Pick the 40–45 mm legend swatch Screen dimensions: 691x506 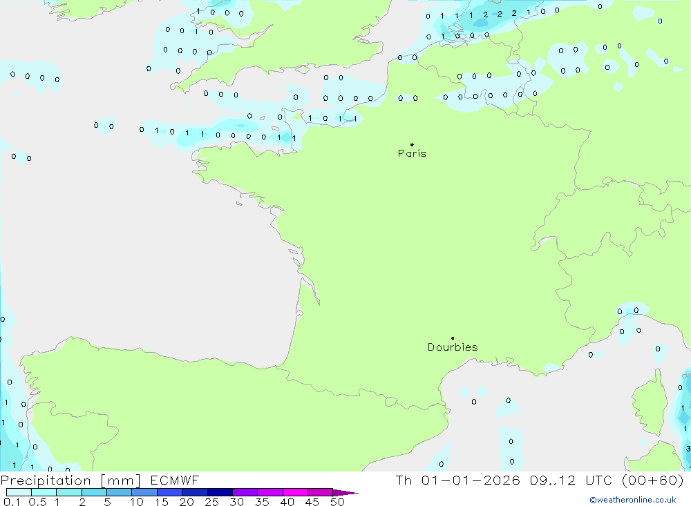pos(295,492)
